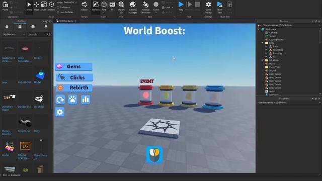The image size is (322, 181).
Task: Open the My Models category dropdown
Action: point(14,34)
